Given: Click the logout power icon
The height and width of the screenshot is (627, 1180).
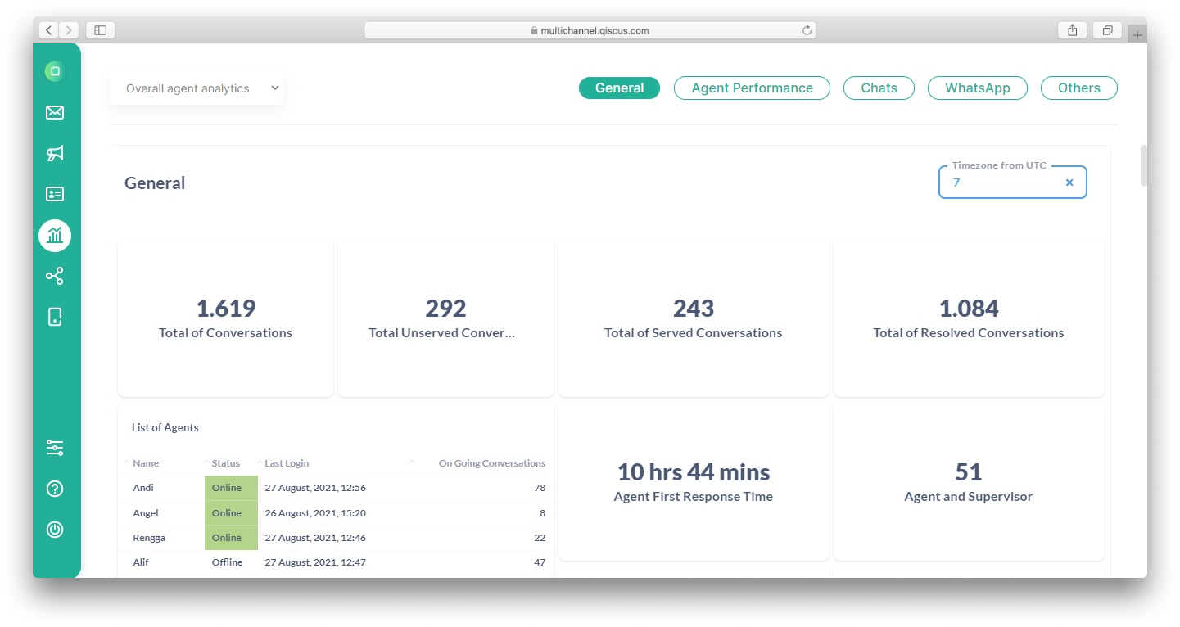Looking at the screenshot, I should (55, 529).
